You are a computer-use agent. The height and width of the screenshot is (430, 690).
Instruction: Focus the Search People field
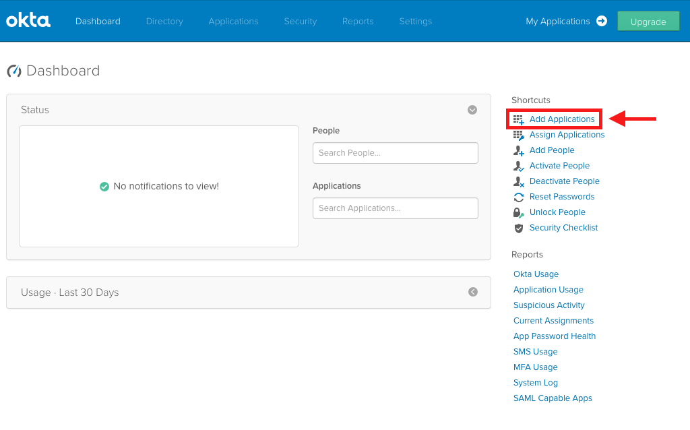point(395,153)
